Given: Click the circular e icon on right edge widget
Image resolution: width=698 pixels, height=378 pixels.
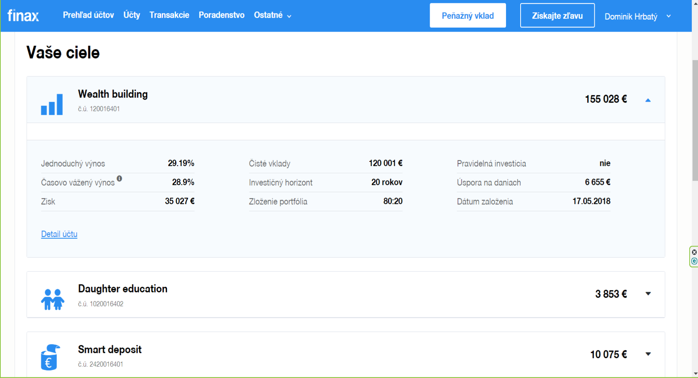Looking at the screenshot, I should pyautogui.click(x=694, y=261).
